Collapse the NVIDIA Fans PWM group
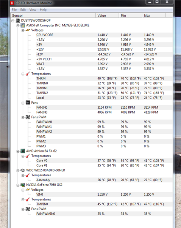 pos(23,209)
